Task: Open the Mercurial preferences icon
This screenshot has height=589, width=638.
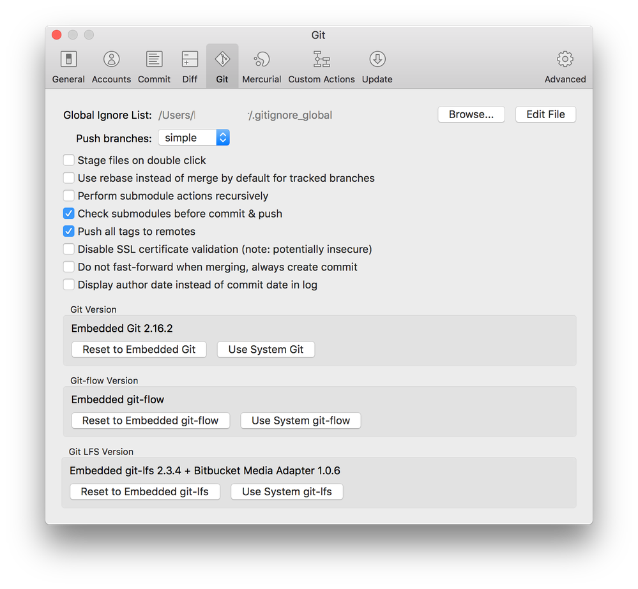Action: click(x=262, y=59)
